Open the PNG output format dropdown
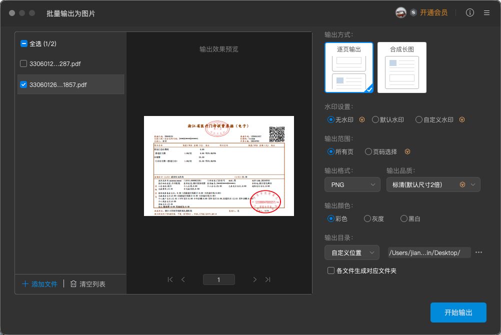 [352, 184]
